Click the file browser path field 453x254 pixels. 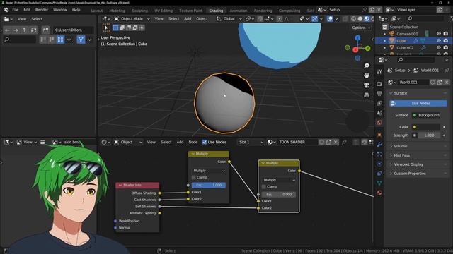pos(74,30)
